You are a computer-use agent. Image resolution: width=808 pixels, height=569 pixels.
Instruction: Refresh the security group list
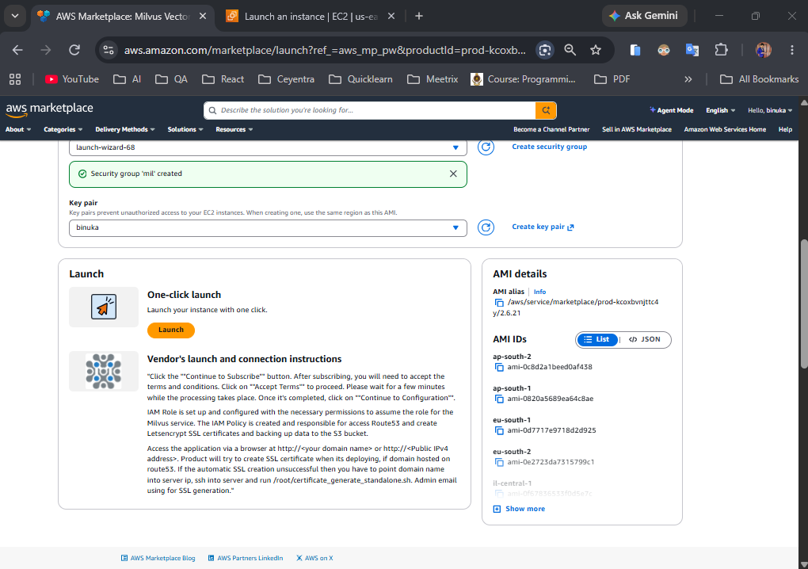coord(486,147)
